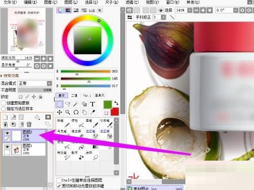Create a new linework layer
This screenshot has height=190, width=254.
pyautogui.click(x=13, y=117)
